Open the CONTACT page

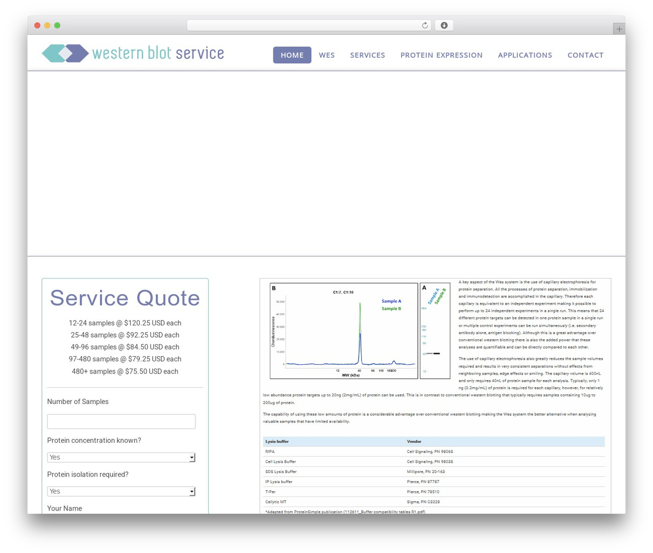(x=586, y=55)
